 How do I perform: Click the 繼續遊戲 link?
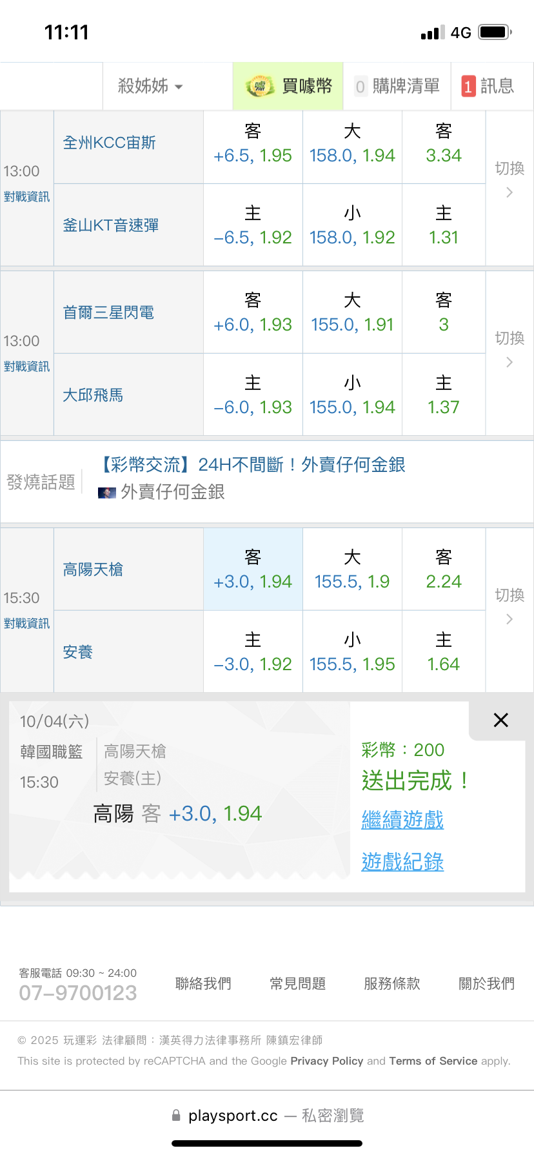[402, 820]
